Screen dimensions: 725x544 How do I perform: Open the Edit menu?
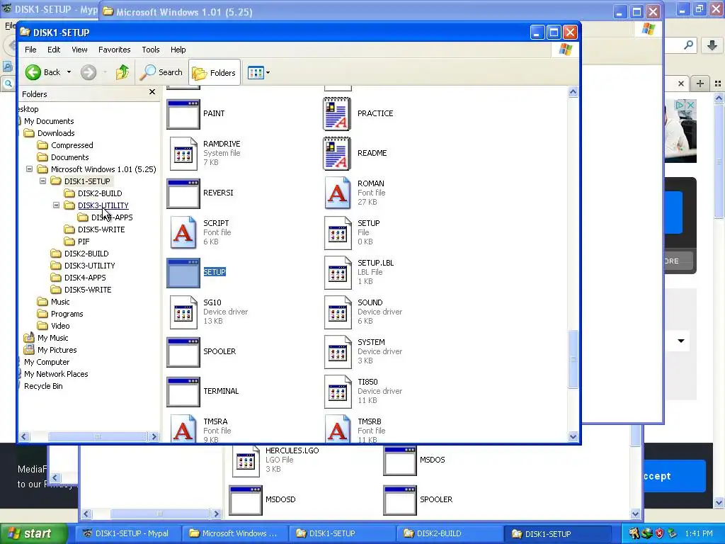(54, 50)
